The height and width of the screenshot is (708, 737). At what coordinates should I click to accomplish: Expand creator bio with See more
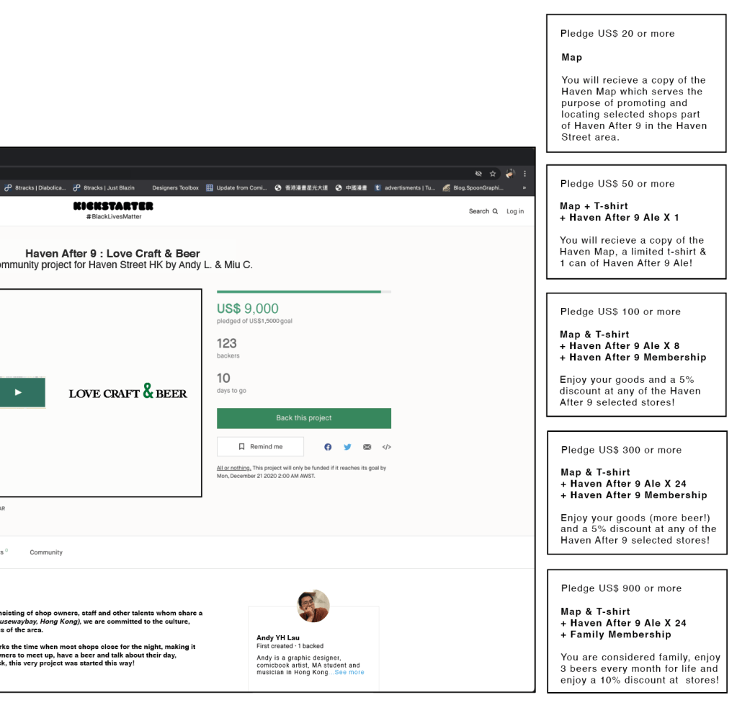(x=349, y=672)
